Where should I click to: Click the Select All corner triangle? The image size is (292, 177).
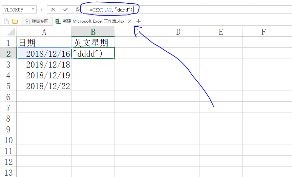pyautogui.click(x=11, y=31)
